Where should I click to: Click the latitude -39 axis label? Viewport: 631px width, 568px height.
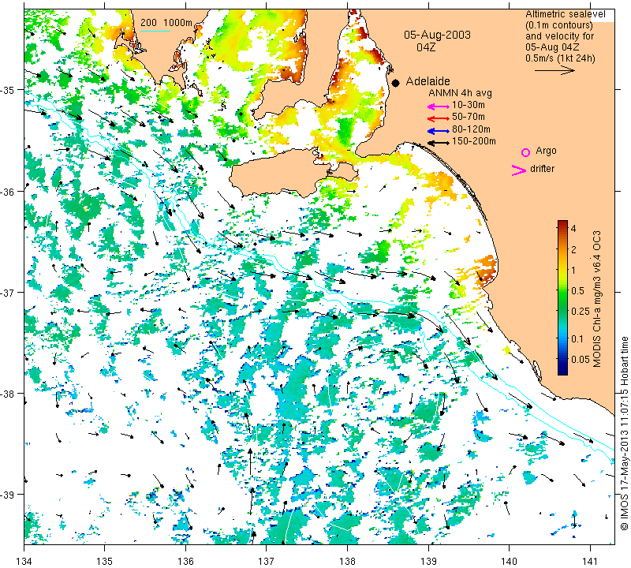click(7, 495)
